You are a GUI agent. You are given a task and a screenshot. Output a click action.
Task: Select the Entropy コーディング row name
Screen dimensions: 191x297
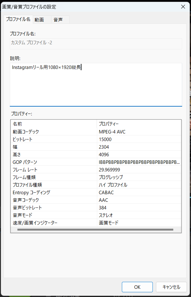pyautogui.click(x=31, y=192)
